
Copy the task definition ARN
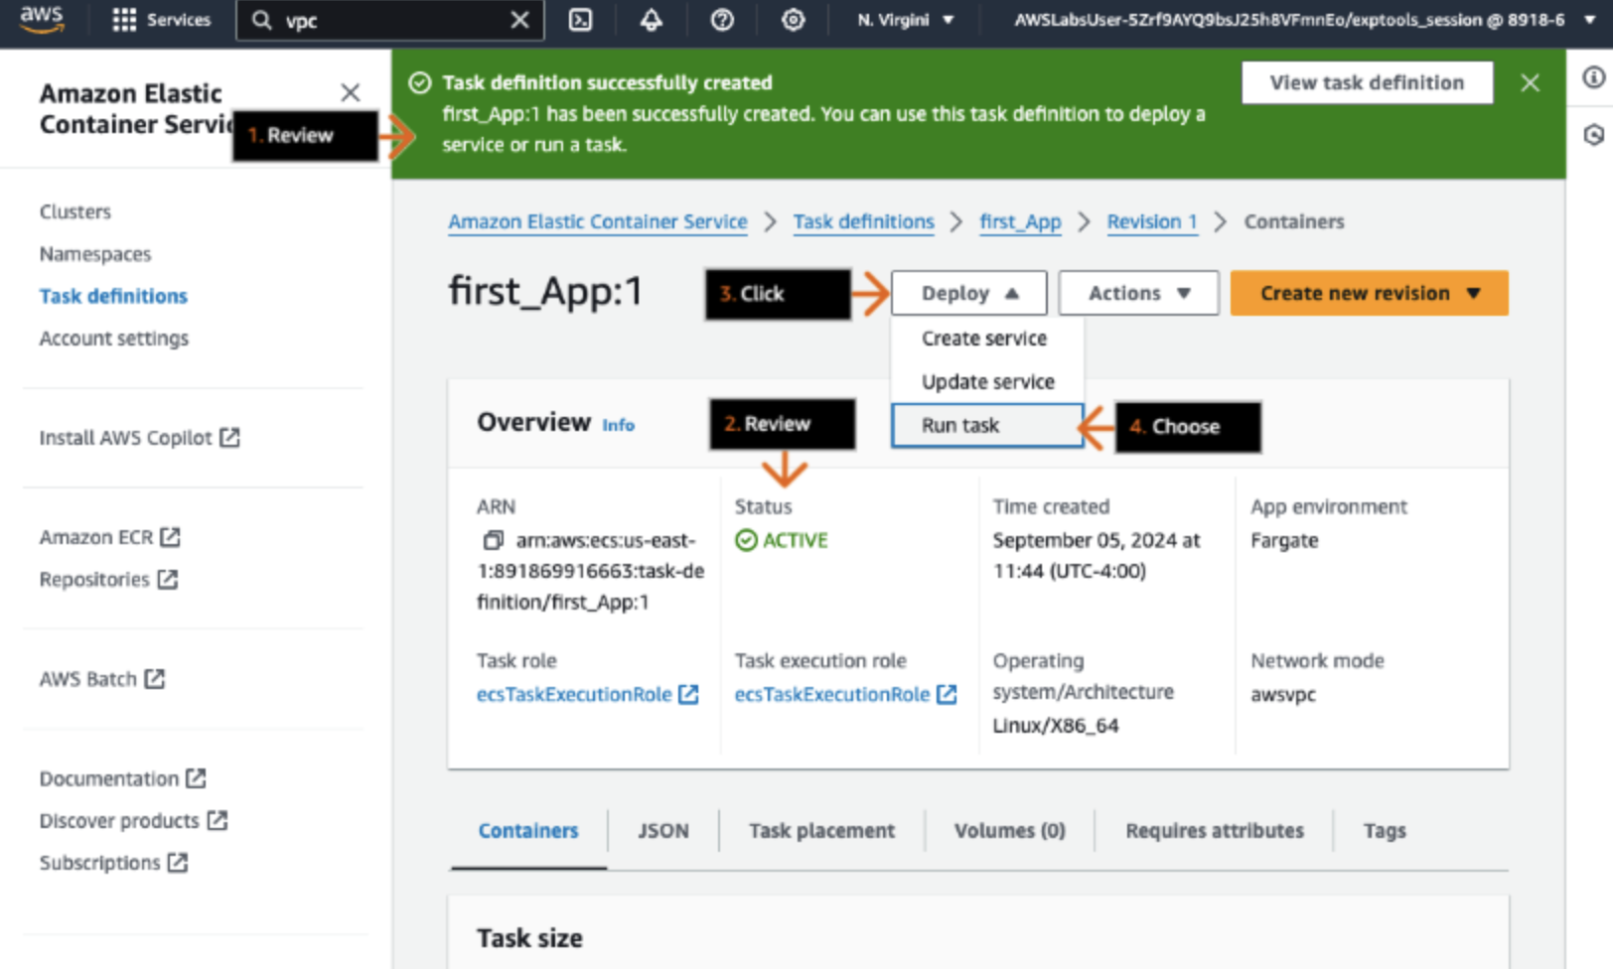coord(493,541)
